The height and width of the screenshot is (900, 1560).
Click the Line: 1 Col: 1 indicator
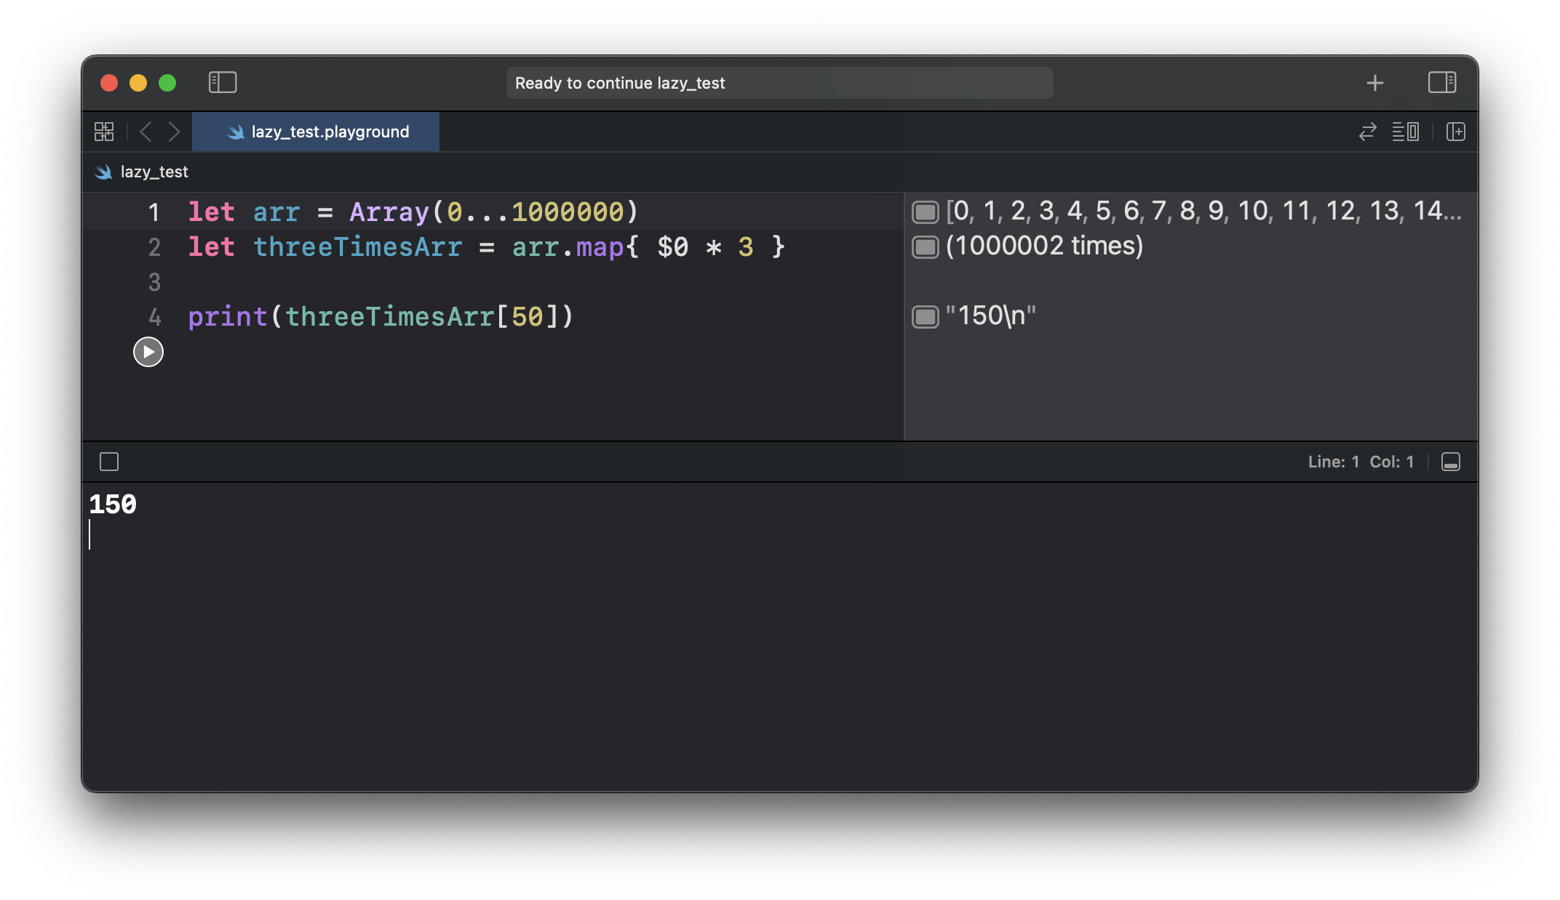pos(1360,462)
